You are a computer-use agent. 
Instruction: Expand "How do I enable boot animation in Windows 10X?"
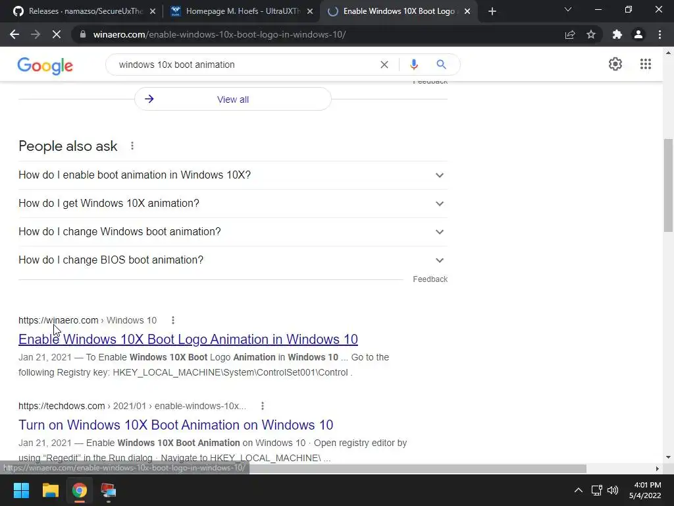coord(233,175)
